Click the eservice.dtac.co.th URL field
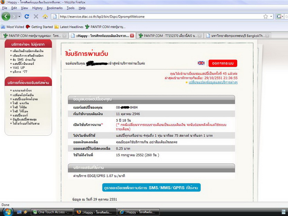This screenshot has width=288, height=216. (161, 17)
